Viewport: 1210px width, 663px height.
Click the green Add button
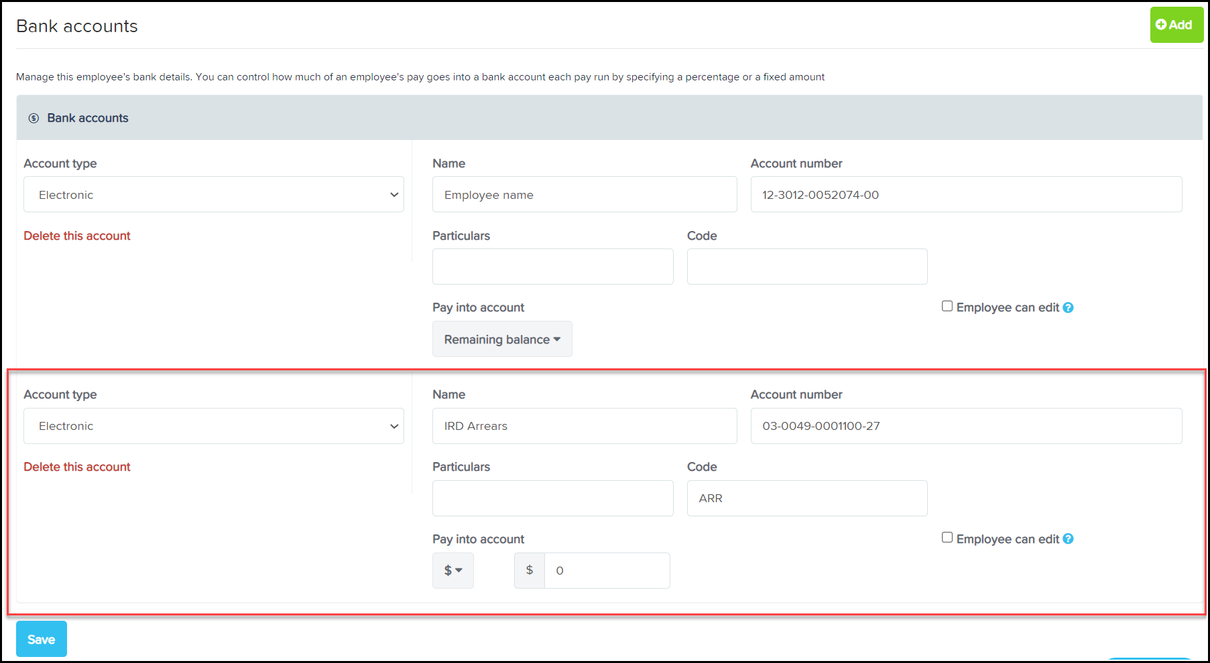[x=1176, y=25]
